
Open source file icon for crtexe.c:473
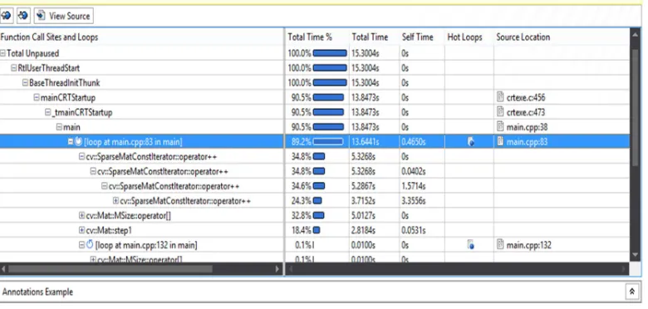click(500, 112)
